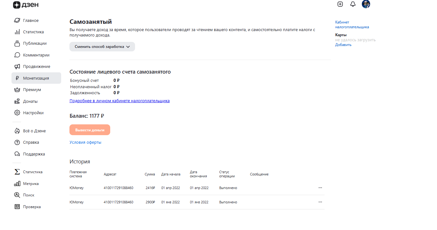
Task: Open Премиум crown icon
Action: click(x=17, y=90)
